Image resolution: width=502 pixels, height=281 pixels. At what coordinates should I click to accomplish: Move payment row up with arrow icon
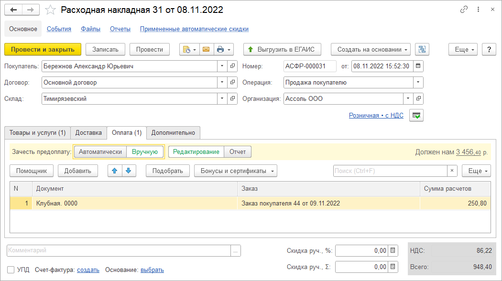[x=114, y=171]
